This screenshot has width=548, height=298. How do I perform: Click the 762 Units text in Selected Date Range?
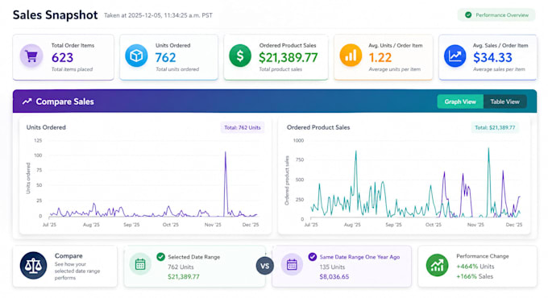(x=181, y=267)
